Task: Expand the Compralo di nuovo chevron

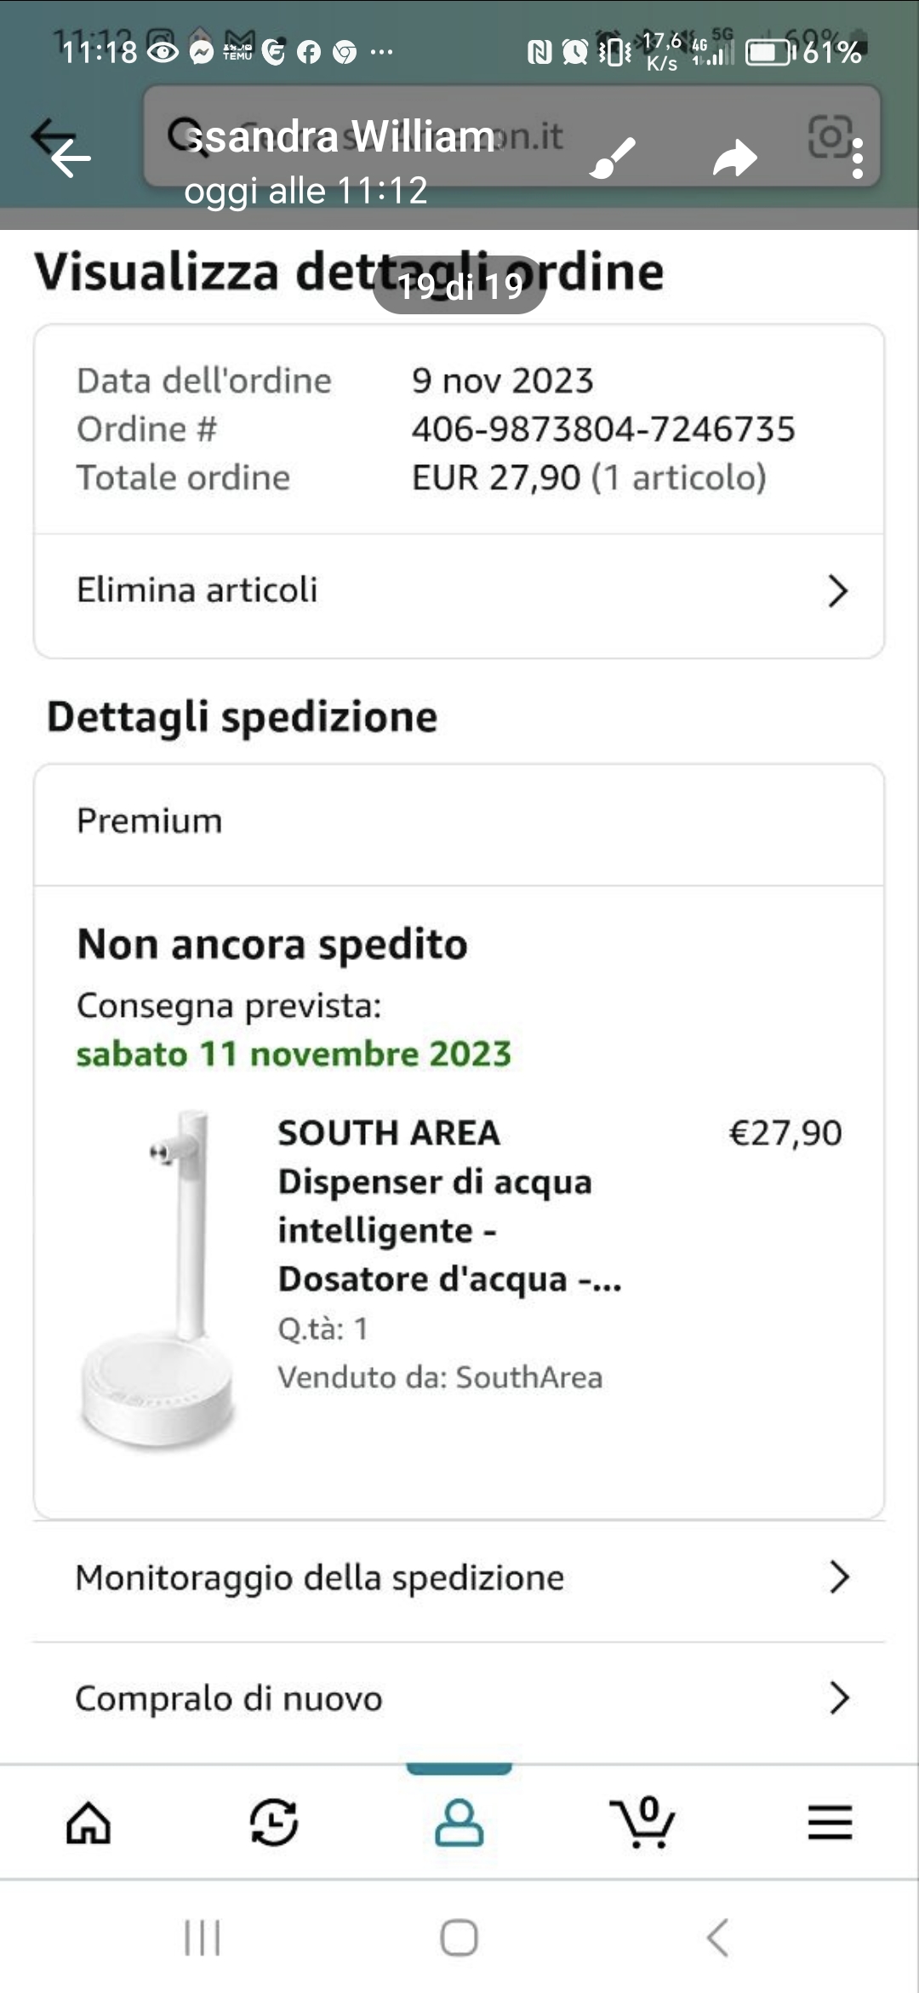Action: (x=839, y=1698)
